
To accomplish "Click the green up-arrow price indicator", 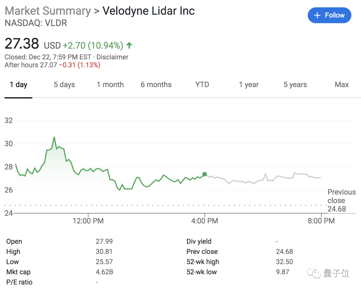I will pyautogui.click(x=129, y=45).
